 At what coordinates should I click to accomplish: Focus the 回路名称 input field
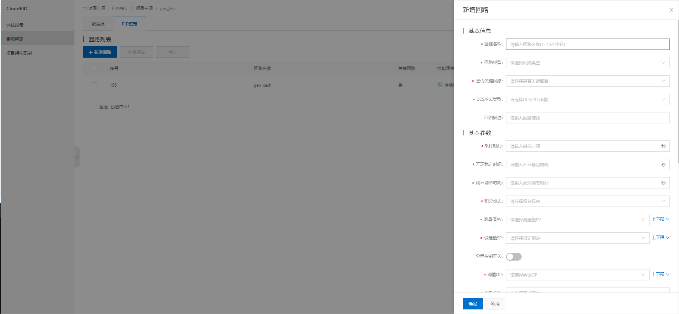(588, 44)
